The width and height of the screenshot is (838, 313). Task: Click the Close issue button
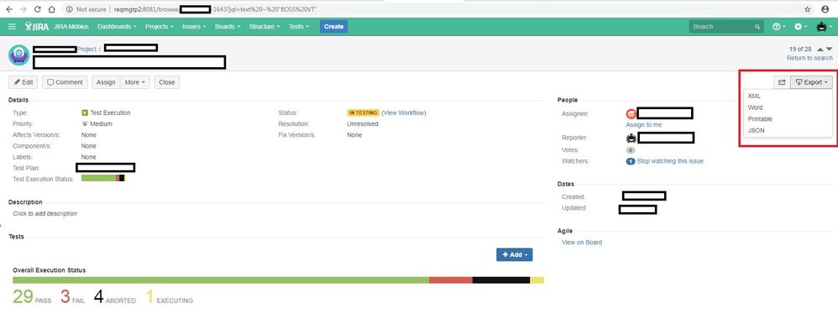[x=167, y=82]
